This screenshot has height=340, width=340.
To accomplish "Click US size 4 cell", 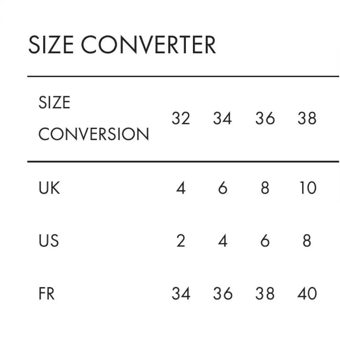I will [223, 241].
